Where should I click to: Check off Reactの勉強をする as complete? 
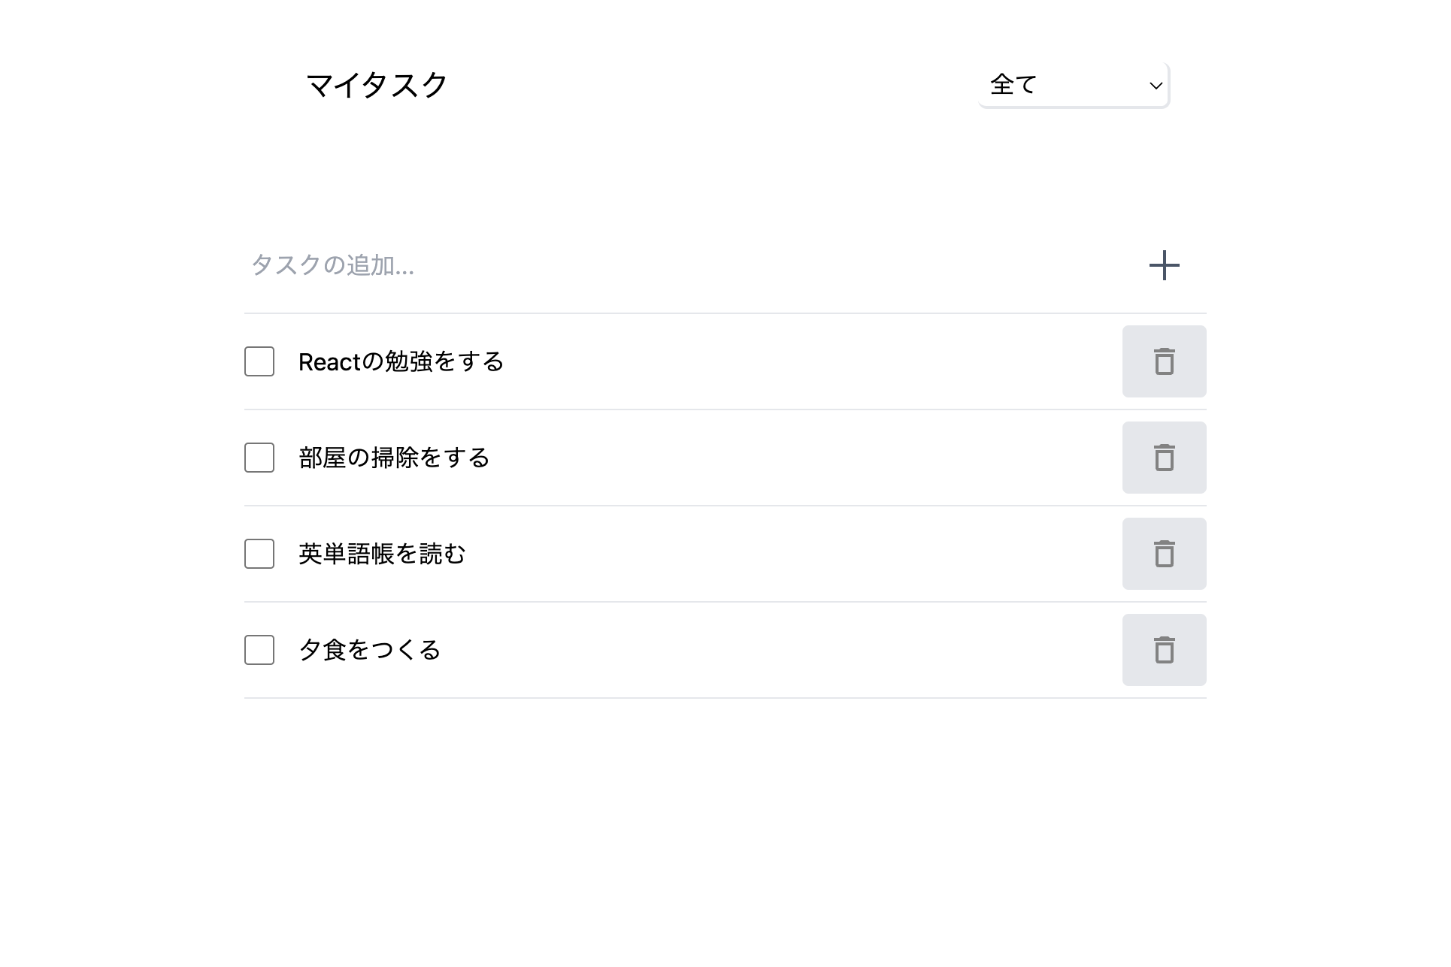[x=259, y=362]
